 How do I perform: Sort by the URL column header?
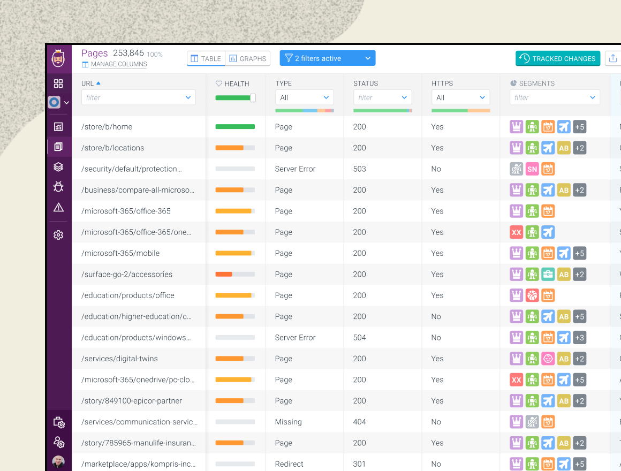pyautogui.click(x=87, y=83)
